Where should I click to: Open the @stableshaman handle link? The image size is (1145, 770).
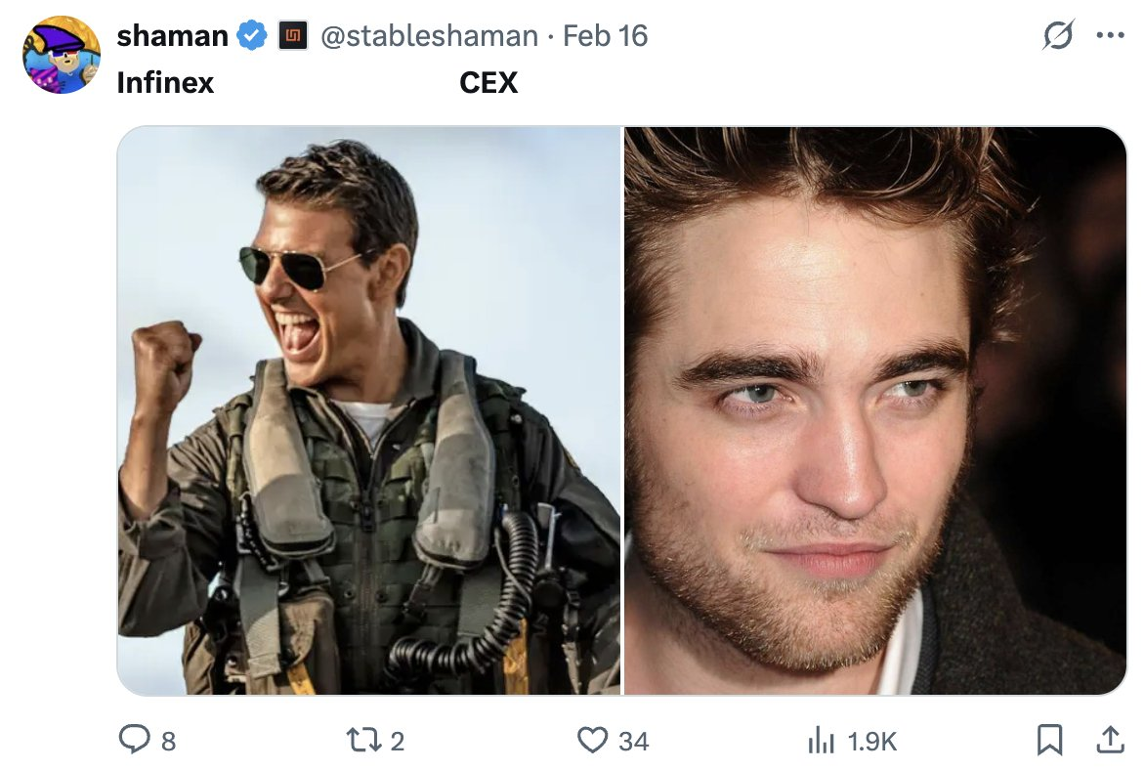click(x=429, y=36)
